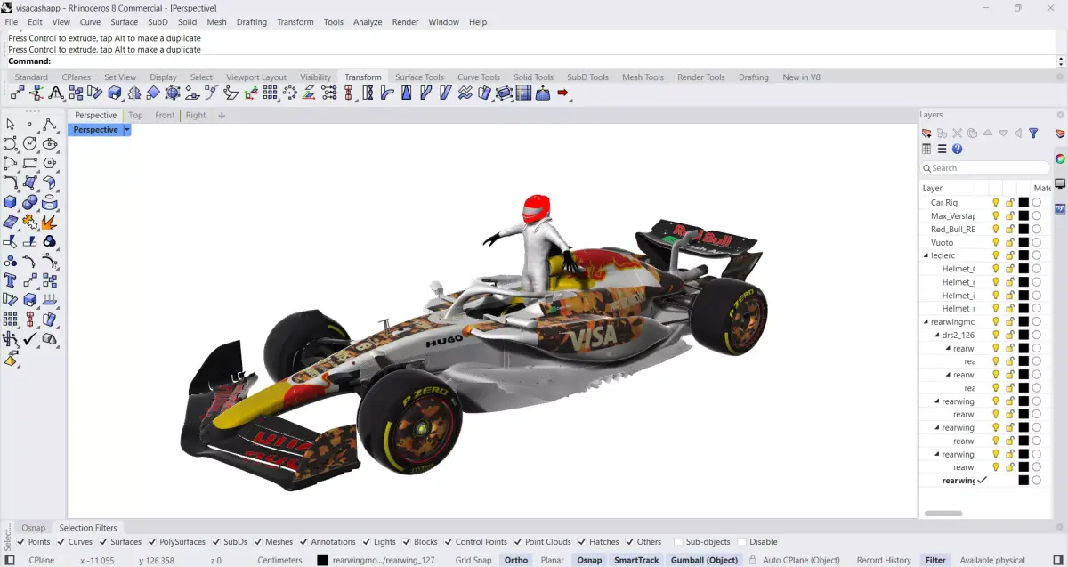
Task: Hide the Car Rig layer lightbulb
Action: coord(996,203)
